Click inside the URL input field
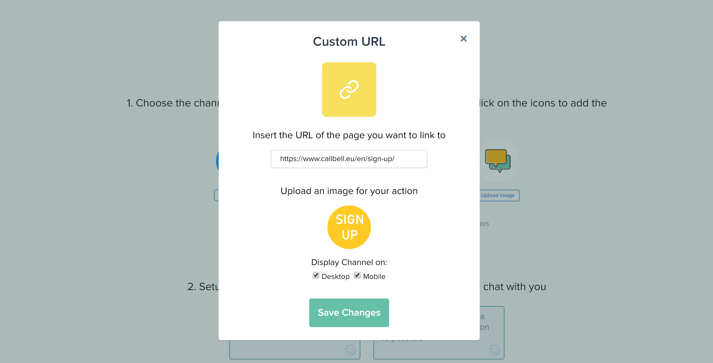Screen dimensions: 713x363 (349, 159)
